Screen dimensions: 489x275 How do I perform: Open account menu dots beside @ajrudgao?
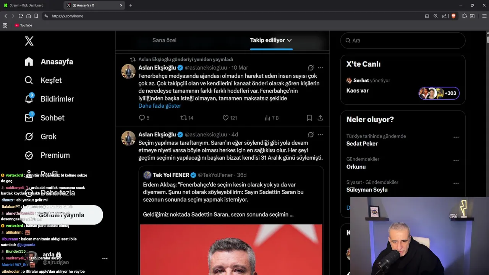pos(105,259)
